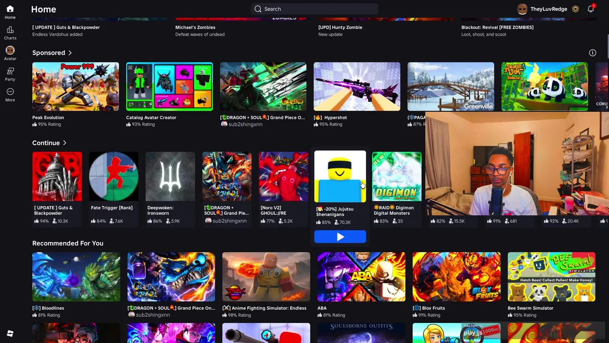This screenshot has height=343, width=609.
Task: Click the 'Endless Vardohus added' subtitle
Action: pyautogui.click(x=57, y=34)
